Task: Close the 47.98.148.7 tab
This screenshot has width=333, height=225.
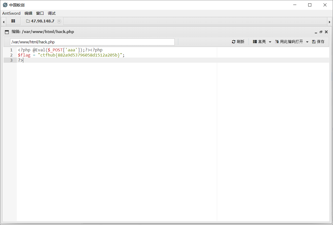Action: click(59, 21)
